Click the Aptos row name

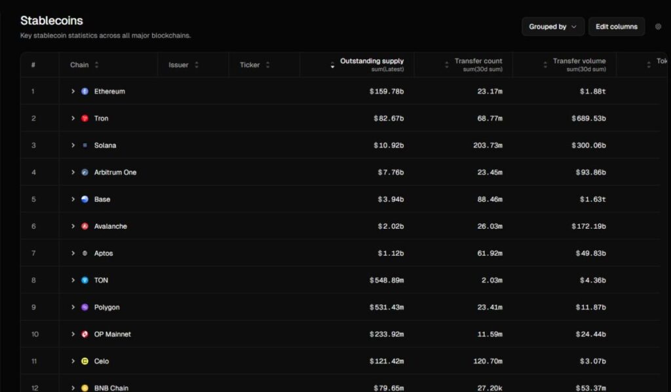tap(105, 254)
